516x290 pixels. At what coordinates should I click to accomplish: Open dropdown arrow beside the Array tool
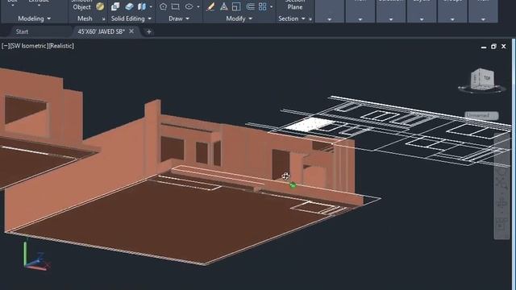(x=272, y=6)
